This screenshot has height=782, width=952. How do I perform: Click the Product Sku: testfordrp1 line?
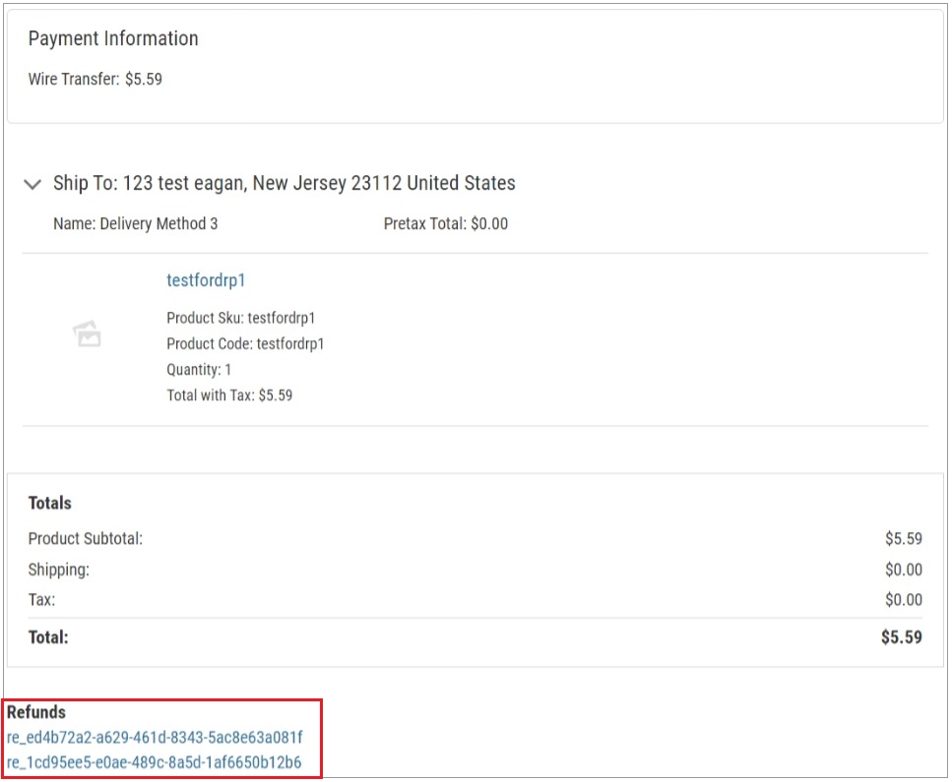pos(240,318)
